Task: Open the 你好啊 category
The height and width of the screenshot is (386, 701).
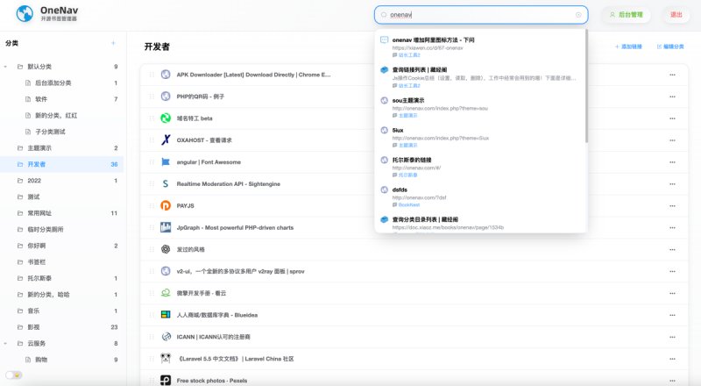Action: coord(37,246)
